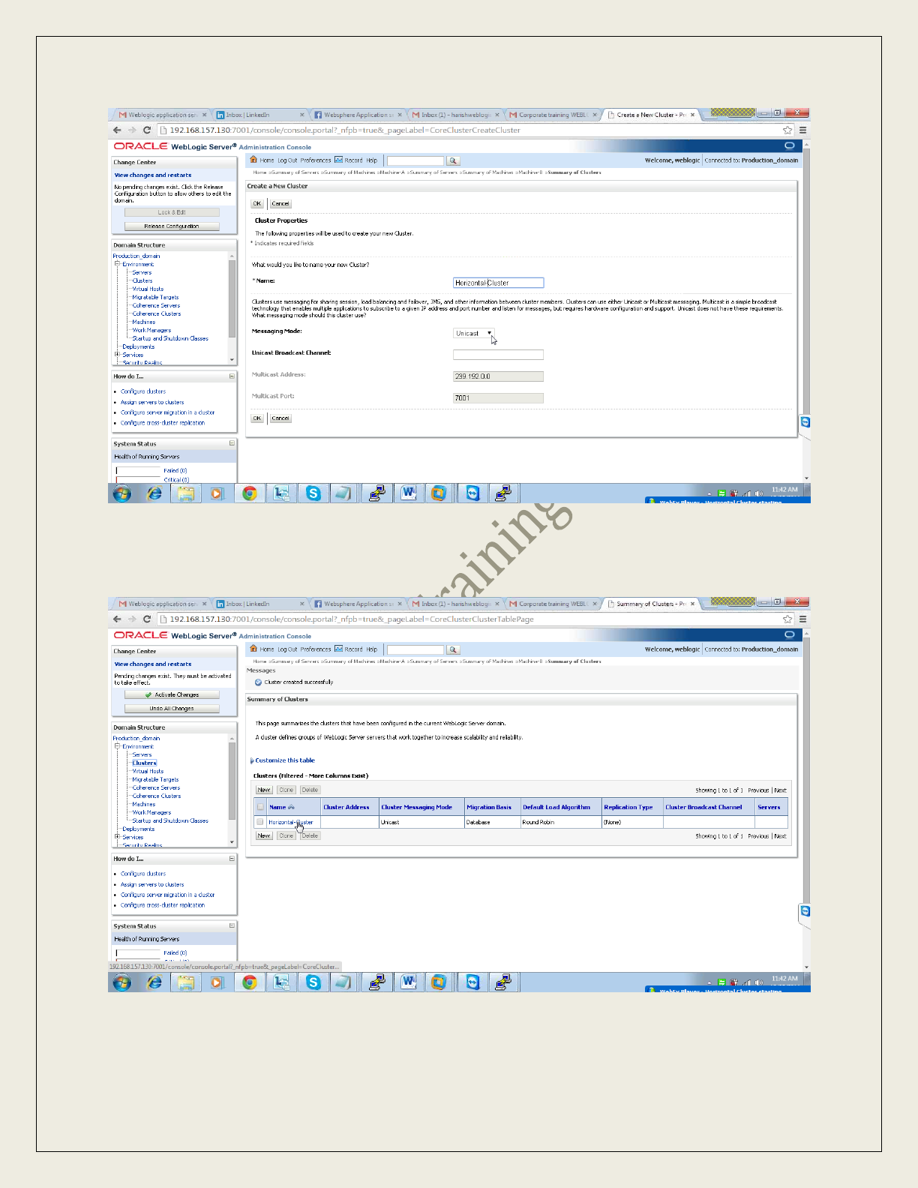The height and width of the screenshot is (1188, 918).
Task: Click Assign servers to clusters on Summary of Clusters page
Action: pos(152,884)
